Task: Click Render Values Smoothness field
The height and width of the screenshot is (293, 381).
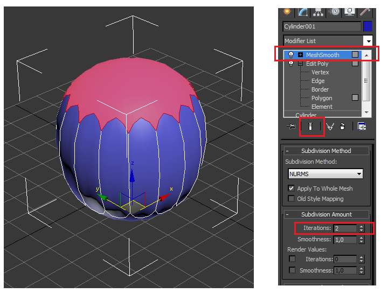Action: (x=345, y=270)
